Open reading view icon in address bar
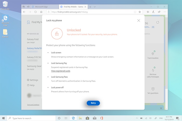The height and width of the screenshot is (121, 182). 135,12
